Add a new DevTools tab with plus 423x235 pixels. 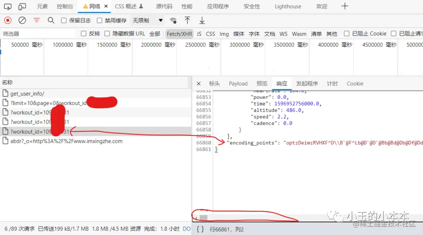coord(345,6)
